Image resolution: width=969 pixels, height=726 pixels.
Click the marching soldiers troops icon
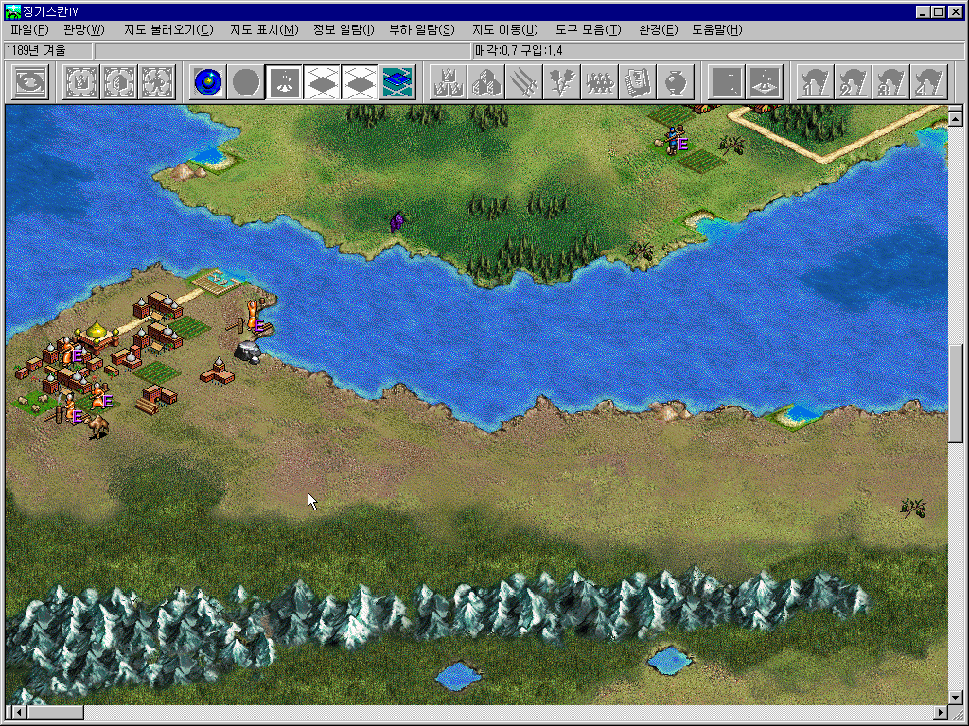pos(599,81)
